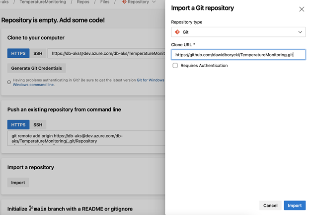Click 'Initialize main branch with a README' heading
Image resolution: width=310 pixels, height=215 pixels.
pos(70,209)
